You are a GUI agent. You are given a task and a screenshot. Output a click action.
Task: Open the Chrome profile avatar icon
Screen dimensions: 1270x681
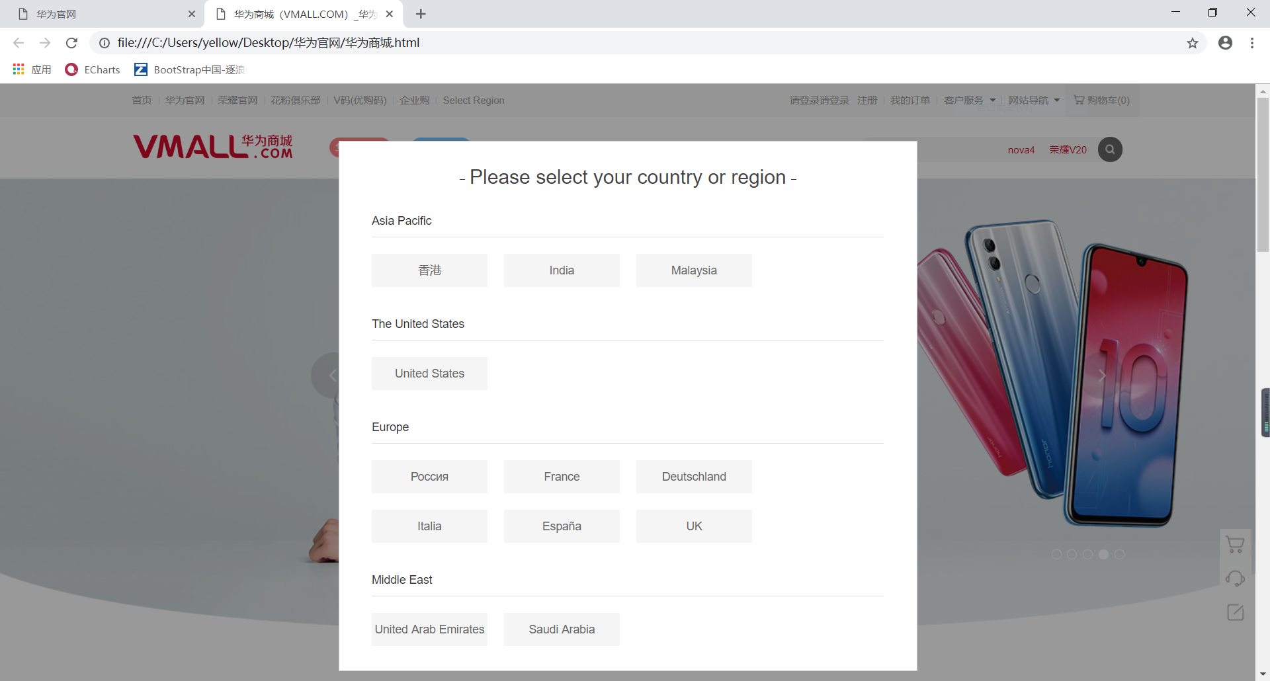click(1225, 43)
